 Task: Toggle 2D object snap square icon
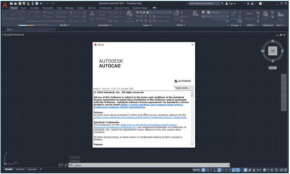[x=238, y=170]
